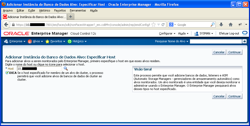
Task: Open URL history dropdown arrow
Action: [158, 25]
